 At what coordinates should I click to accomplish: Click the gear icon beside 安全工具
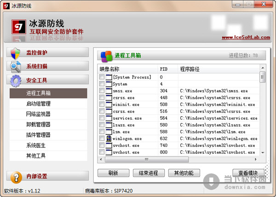tap(16, 81)
